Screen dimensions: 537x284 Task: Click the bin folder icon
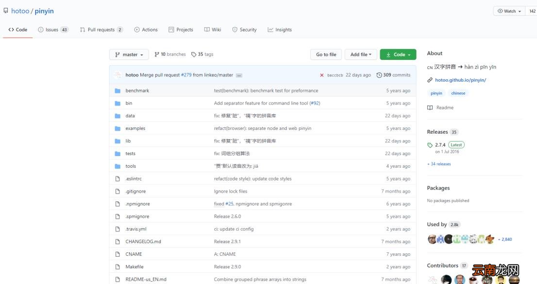[117, 103]
